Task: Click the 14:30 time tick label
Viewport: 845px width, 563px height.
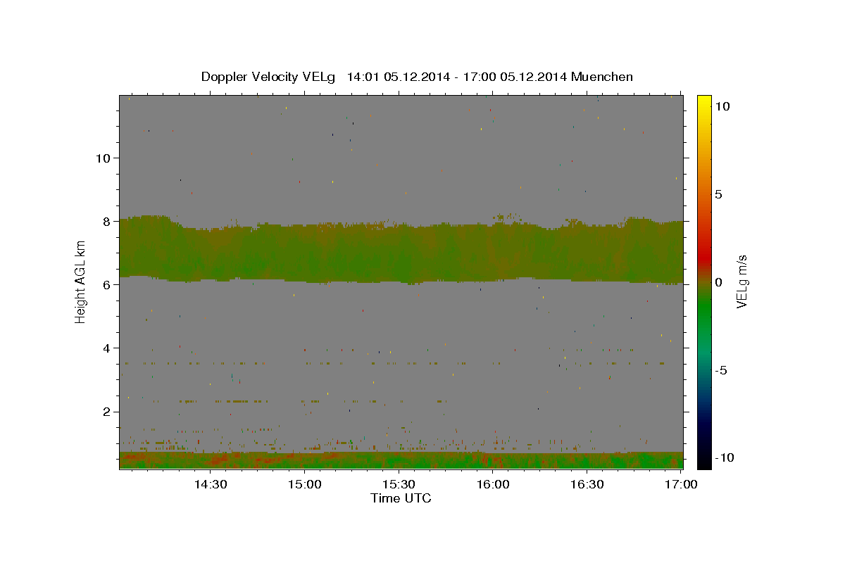Action: (x=211, y=484)
